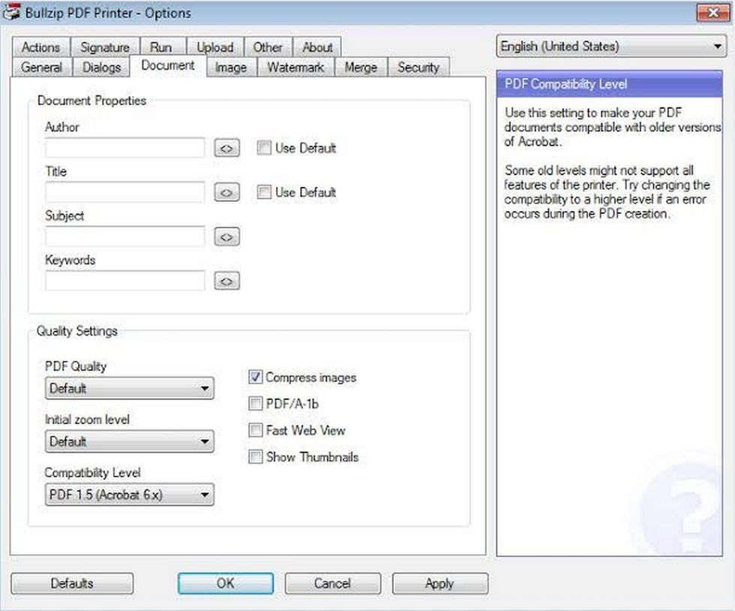This screenshot has width=735, height=611.
Task: Click in the Title text field
Action: [125, 192]
